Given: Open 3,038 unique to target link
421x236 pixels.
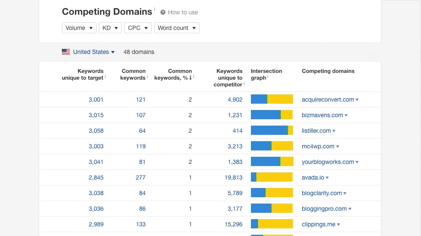Looking at the screenshot, I should tap(96, 193).
